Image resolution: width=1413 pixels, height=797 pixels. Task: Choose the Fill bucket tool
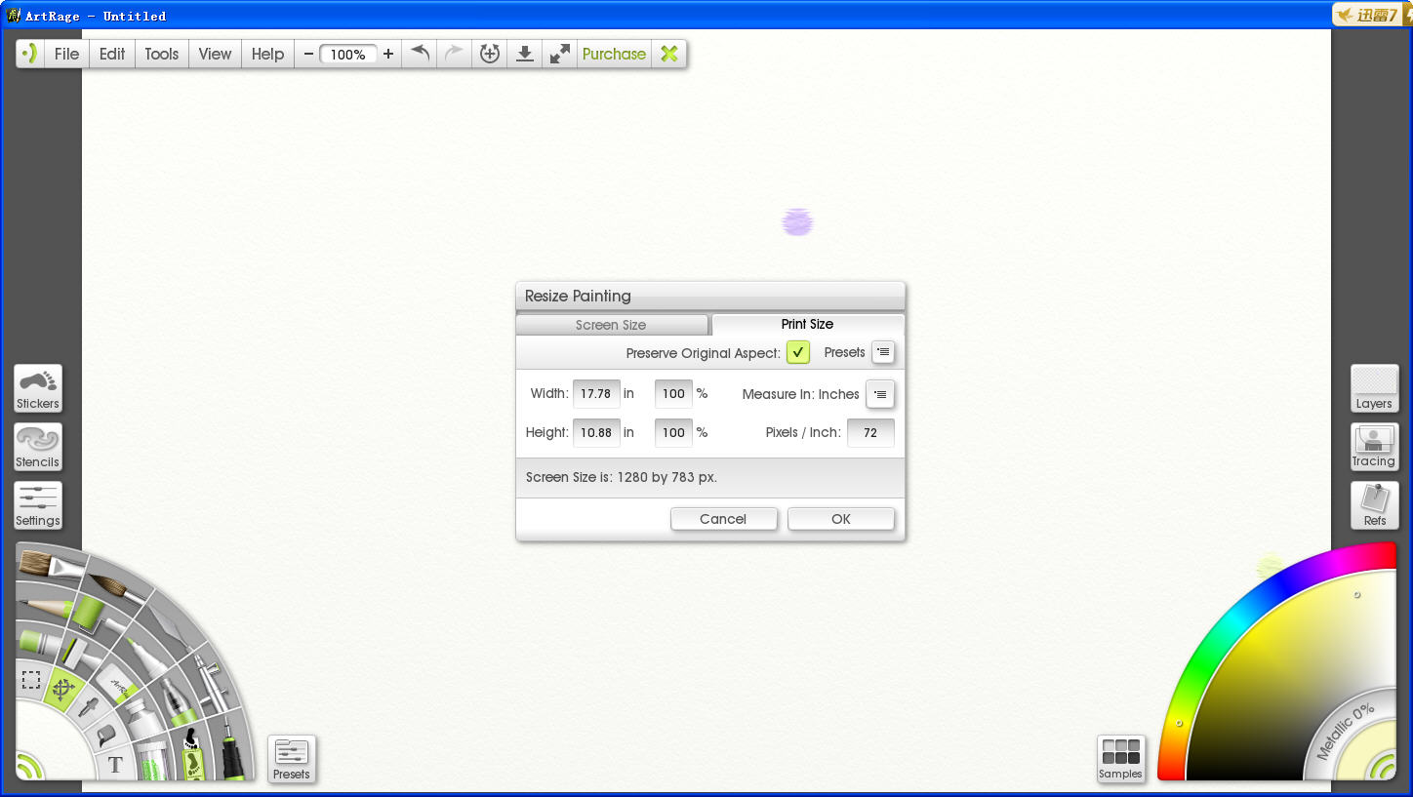click(105, 734)
